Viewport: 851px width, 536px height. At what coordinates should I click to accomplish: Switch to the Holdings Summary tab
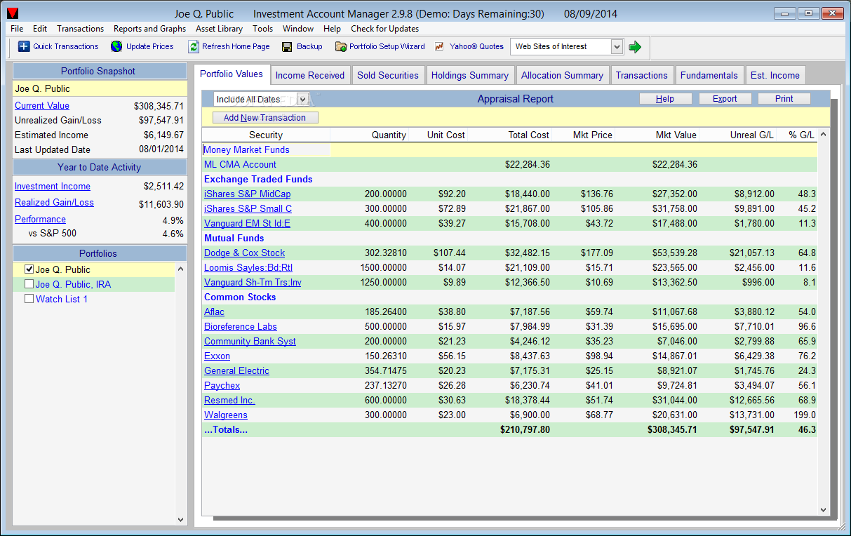click(x=470, y=75)
